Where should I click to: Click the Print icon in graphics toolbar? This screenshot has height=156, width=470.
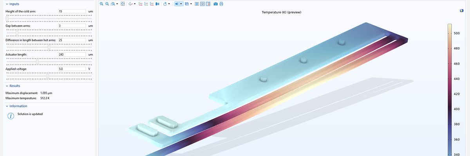pos(221,4)
